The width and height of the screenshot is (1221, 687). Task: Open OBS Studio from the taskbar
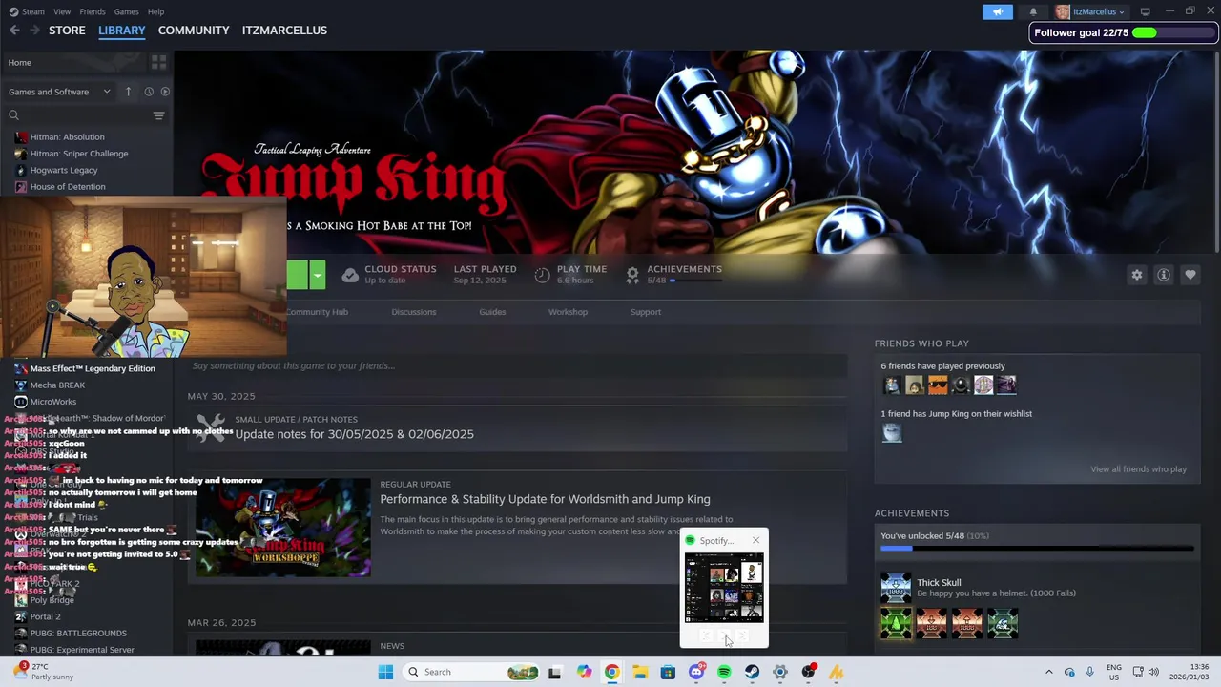(x=809, y=672)
